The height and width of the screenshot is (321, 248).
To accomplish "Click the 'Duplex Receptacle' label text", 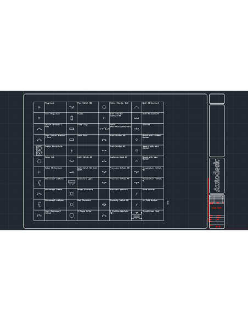I will (x=54, y=146).
